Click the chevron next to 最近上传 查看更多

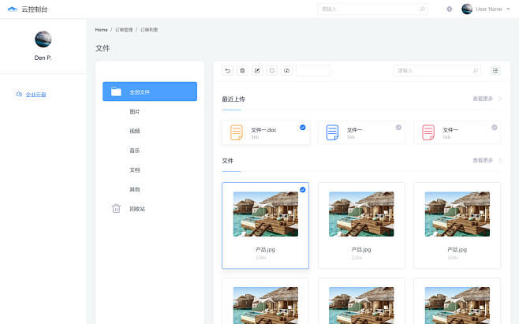click(500, 99)
